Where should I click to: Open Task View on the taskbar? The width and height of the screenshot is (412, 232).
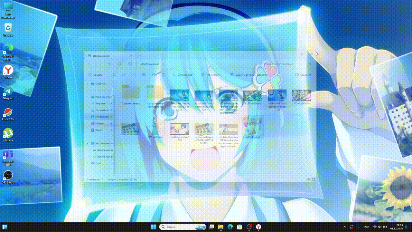click(211, 227)
